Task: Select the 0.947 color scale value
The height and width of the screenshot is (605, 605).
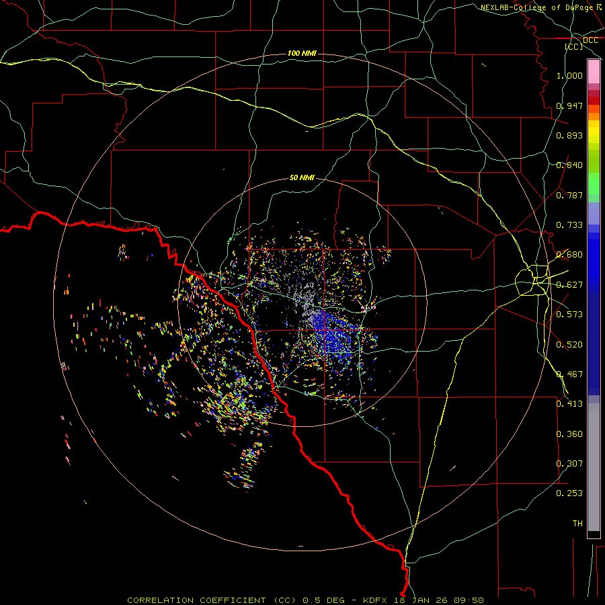Action: click(569, 106)
